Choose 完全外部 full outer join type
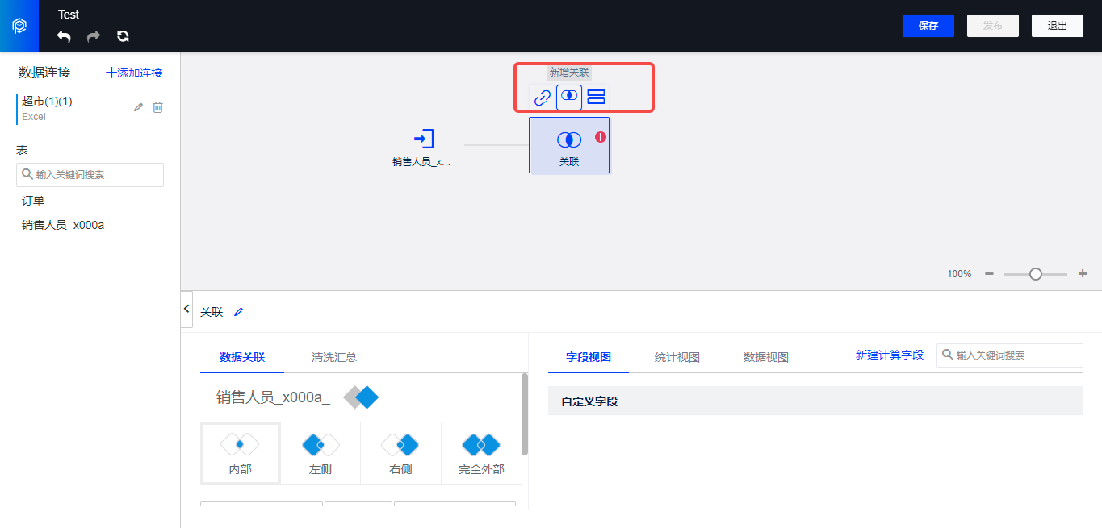The image size is (1102, 528). 481,453
